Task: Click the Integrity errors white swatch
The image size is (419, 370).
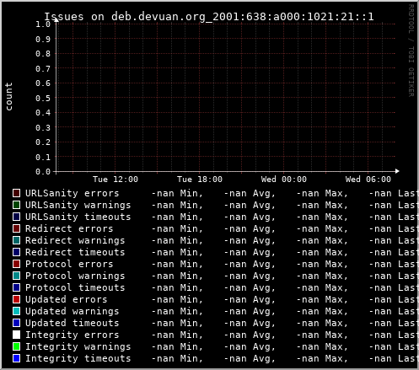Action: [x=17, y=335]
